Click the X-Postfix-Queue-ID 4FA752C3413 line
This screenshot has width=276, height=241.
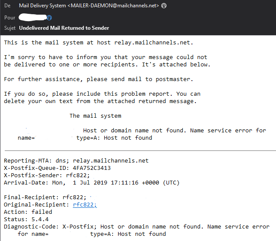(x=57, y=168)
